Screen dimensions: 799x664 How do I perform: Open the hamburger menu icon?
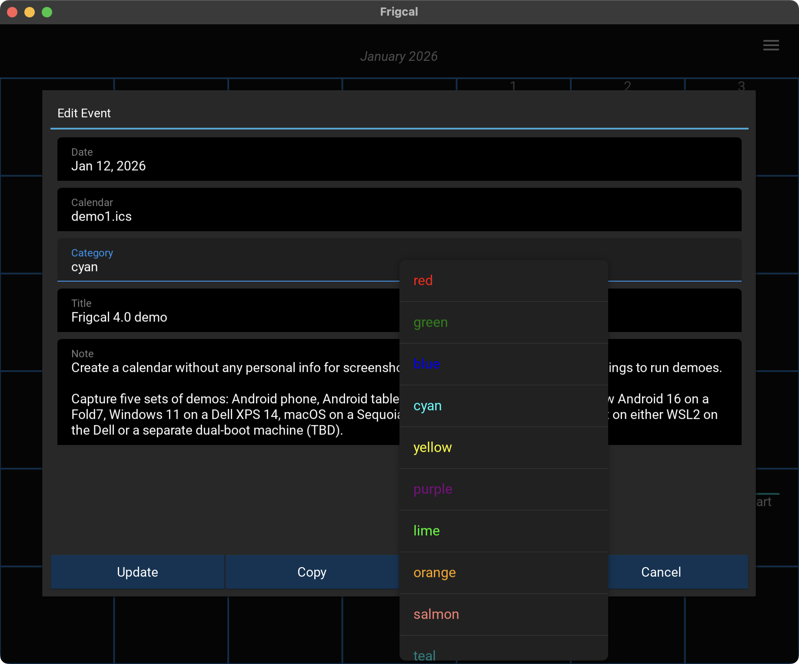pyautogui.click(x=771, y=45)
